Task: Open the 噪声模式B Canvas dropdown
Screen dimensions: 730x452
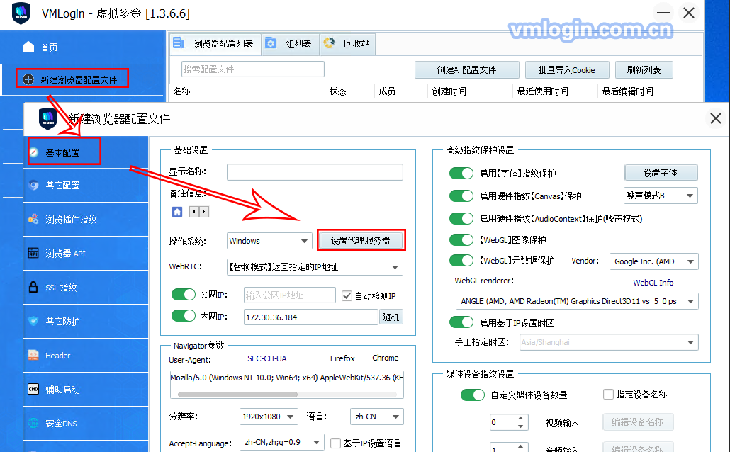Action: coord(661,196)
